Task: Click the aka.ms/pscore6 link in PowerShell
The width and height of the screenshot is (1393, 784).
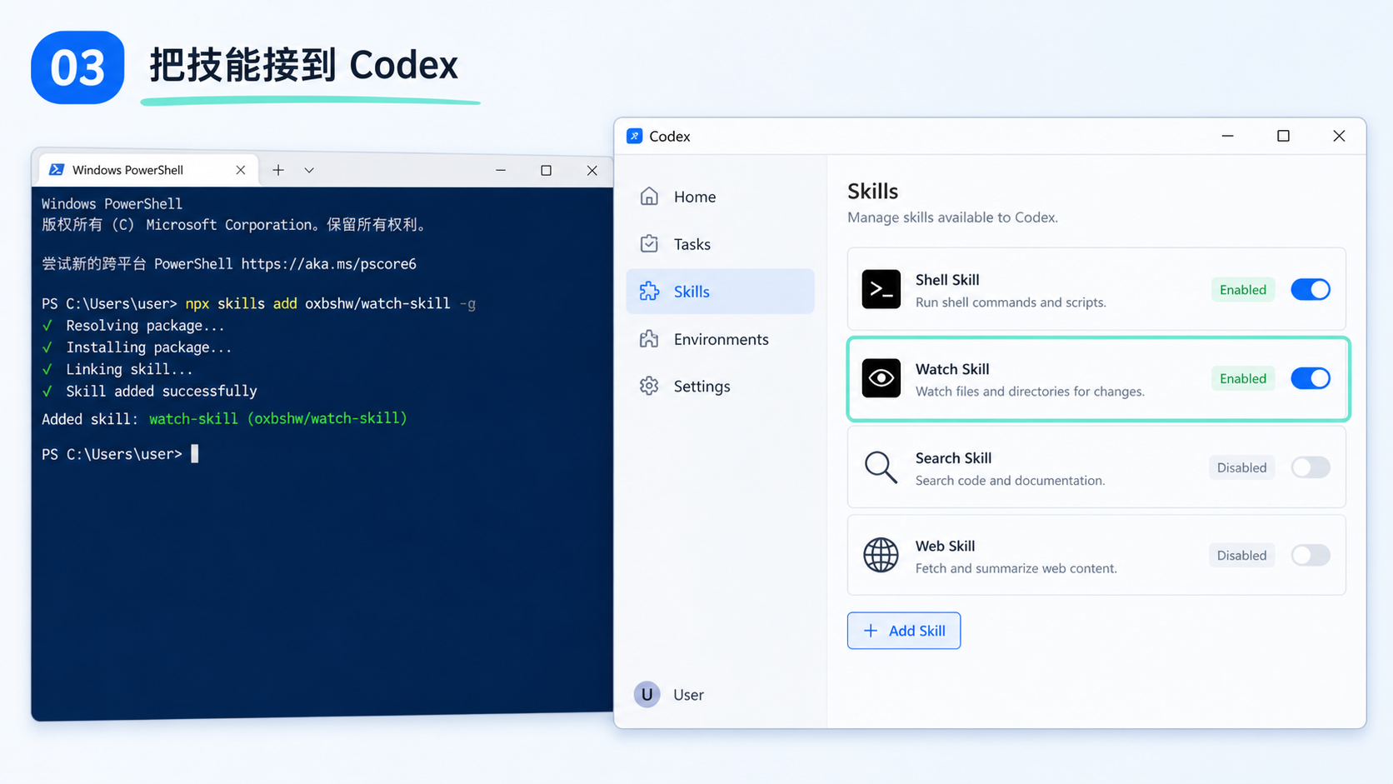Action: [x=328, y=264]
